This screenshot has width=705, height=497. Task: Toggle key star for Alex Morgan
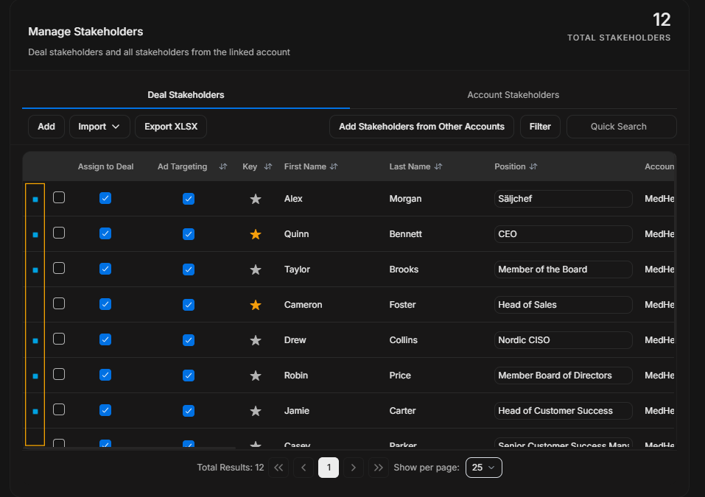click(256, 199)
